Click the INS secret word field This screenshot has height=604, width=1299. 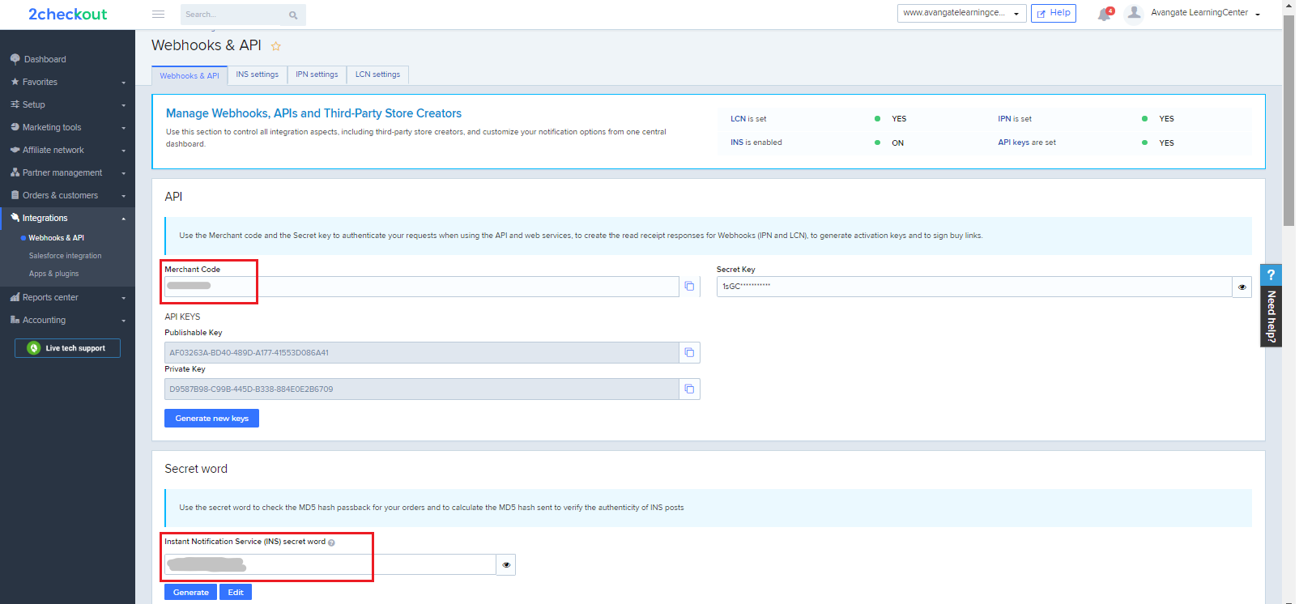[330, 565]
